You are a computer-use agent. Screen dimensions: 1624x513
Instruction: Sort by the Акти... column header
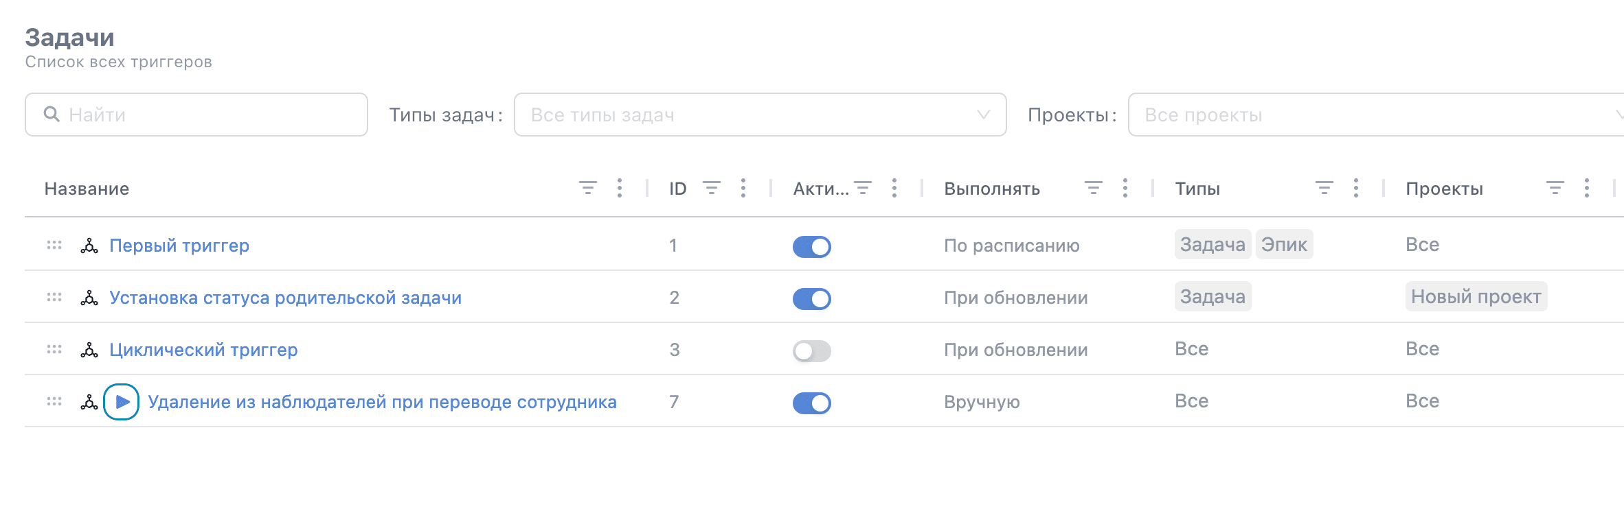(821, 189)
